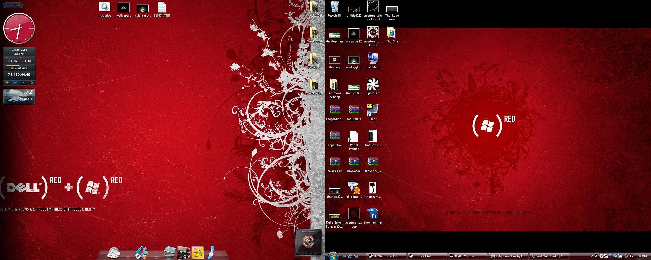This screenshot has height=260, width=651.
Task: Switch to Post Your Desktop browser window
Action: click(549, 256)
